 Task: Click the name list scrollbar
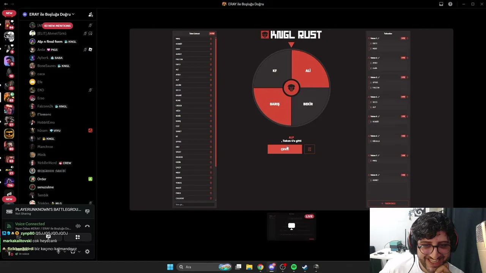216,102
